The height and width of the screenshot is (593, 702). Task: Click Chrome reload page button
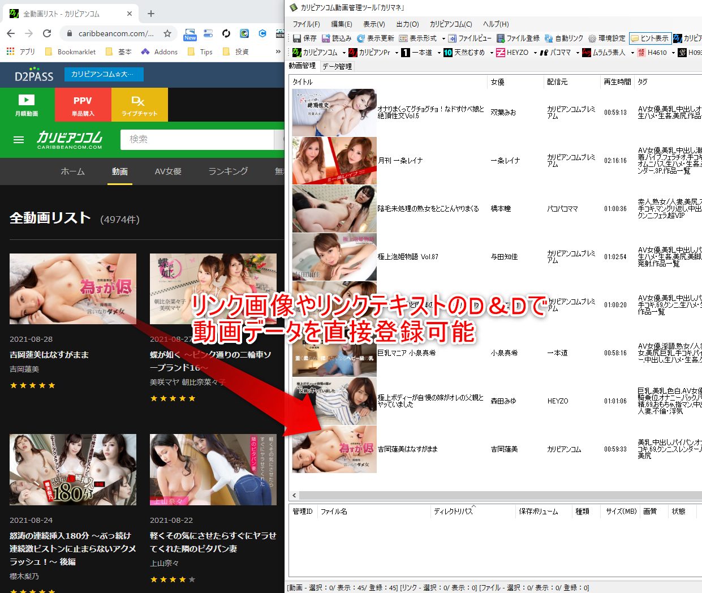pyautogui.click(x=47, y=33)
